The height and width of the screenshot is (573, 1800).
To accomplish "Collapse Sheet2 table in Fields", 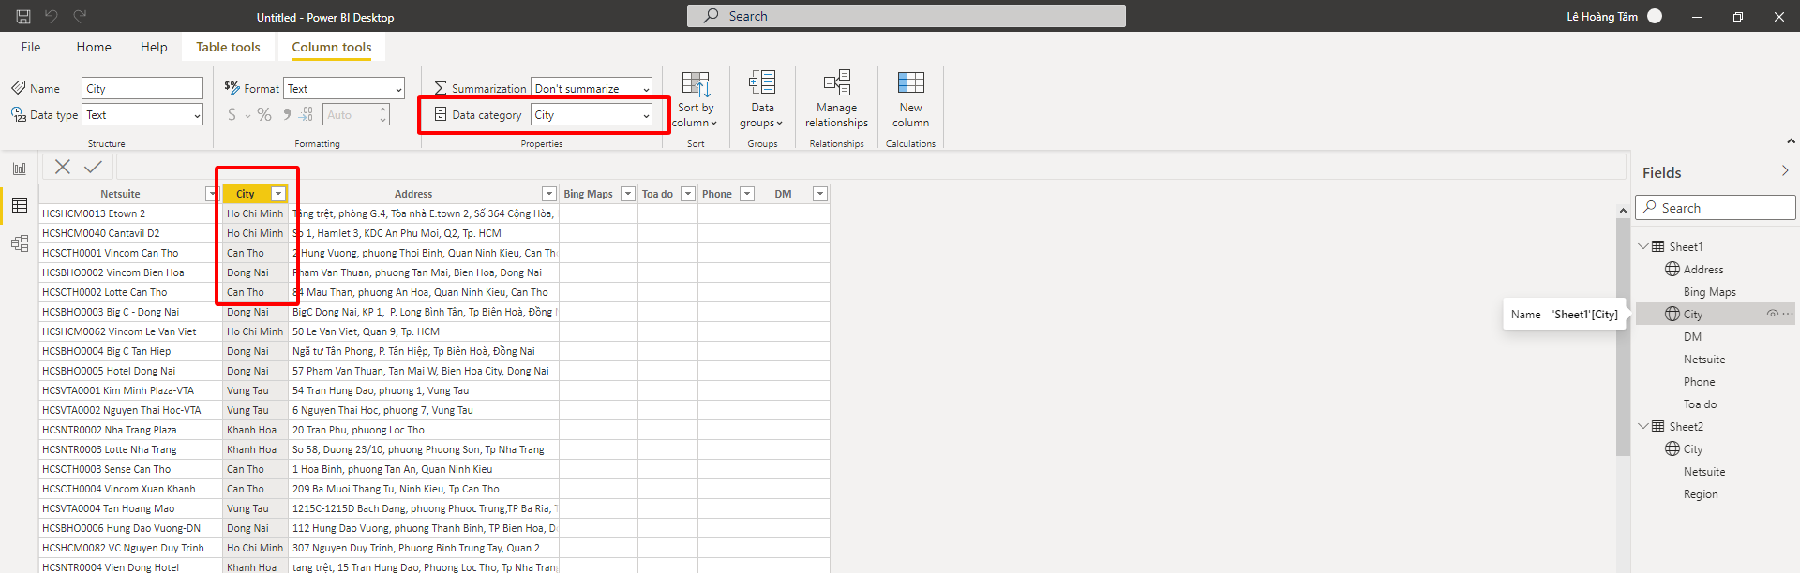I will [x=1643, y=426].
